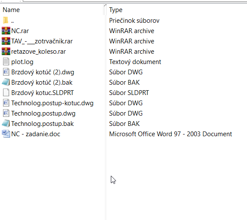247x220 pixels.
Task: Select the NC - zadanie.doc file name
Action: 36,134
